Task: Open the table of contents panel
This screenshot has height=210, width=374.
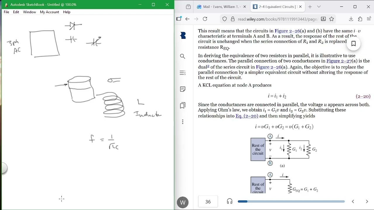Action: click(x=183, y=73)
